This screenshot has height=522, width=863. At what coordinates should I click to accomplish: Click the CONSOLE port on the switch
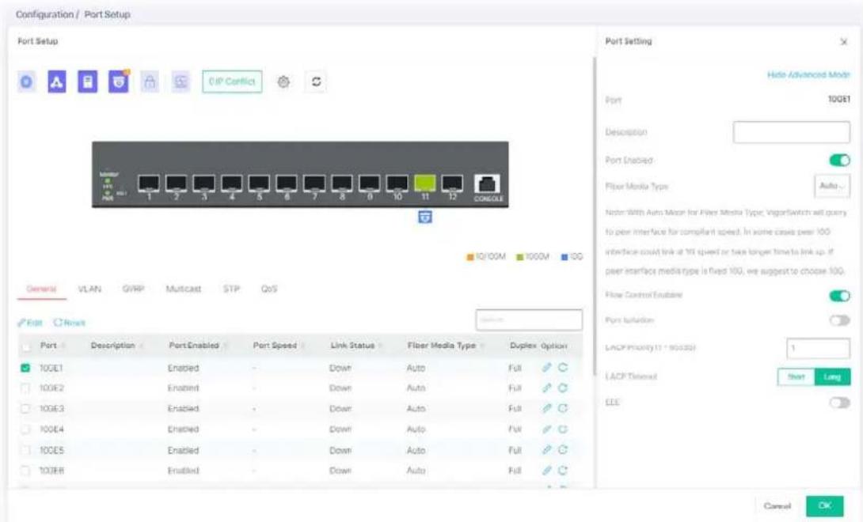488,184
